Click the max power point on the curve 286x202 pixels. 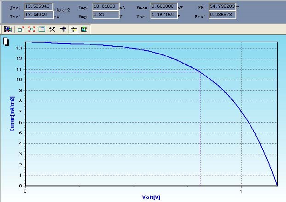coord(200,72)
